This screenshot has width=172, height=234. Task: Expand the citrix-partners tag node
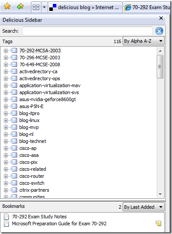tap(6, 190)
